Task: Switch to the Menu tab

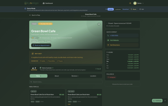Action: [39, 76]
